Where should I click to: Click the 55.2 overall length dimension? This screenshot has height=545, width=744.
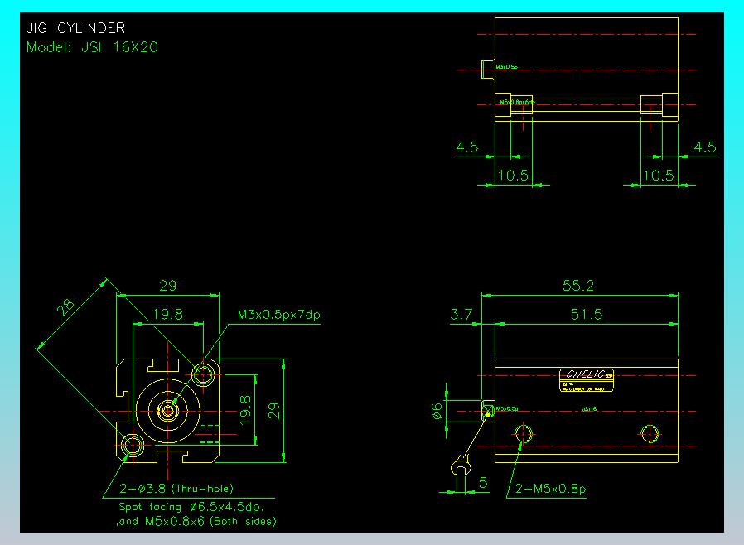578,286
